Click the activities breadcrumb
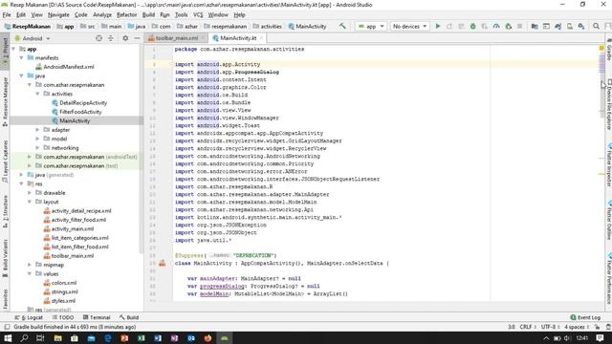612x344 pixels. (x=268, y=27)
